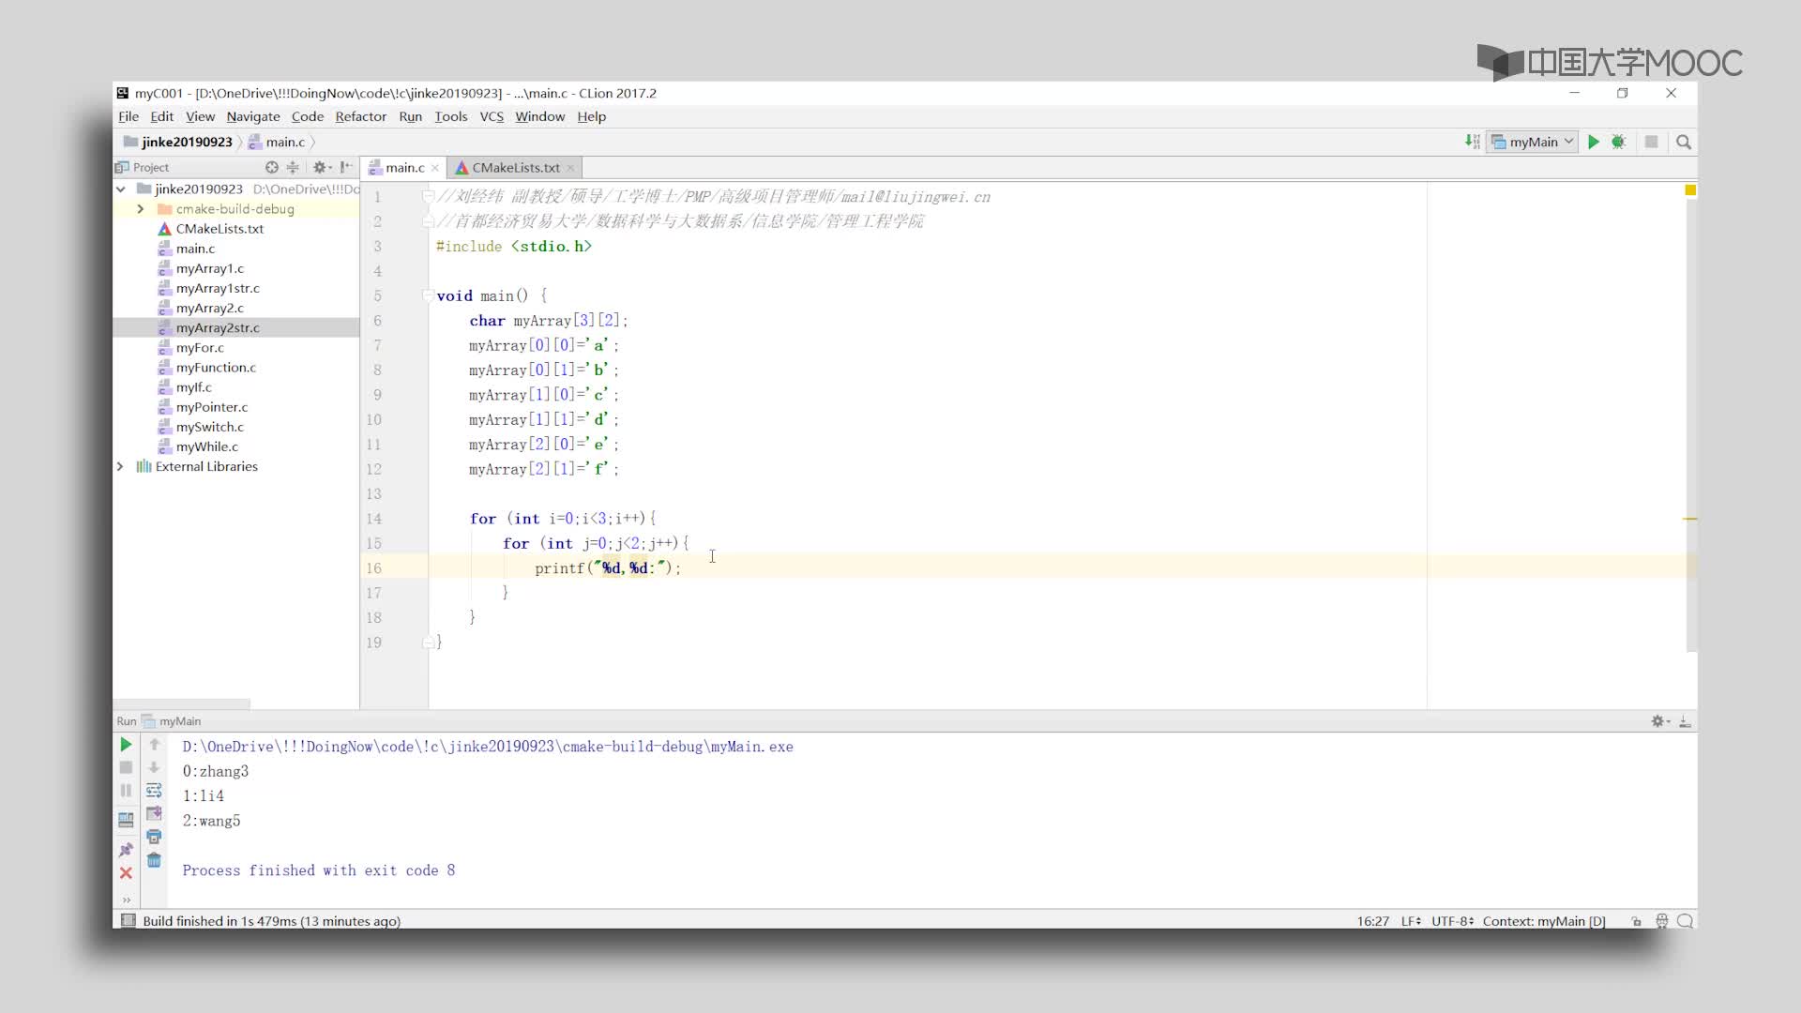Close the main.c editor tab

tap(435, 168)
